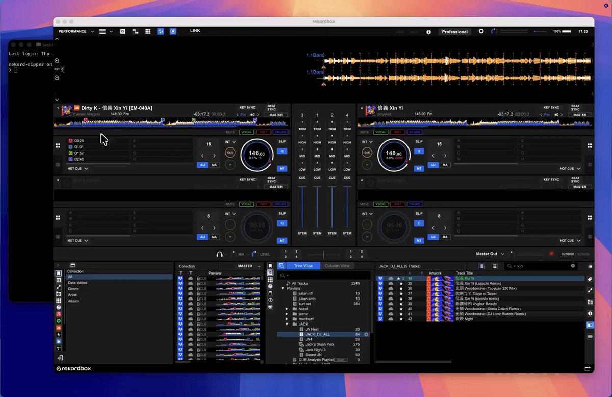Click the Deck 1 CUE button
The image size is (612, 397).
tap(230, 153)
